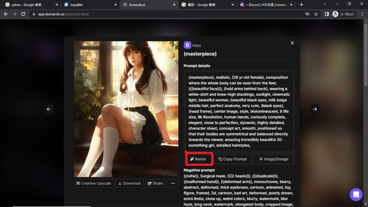Image resolution: width=368 pixels, height=207 pixels.
Task: Open a new browser tab
Action: coord(302,5)
